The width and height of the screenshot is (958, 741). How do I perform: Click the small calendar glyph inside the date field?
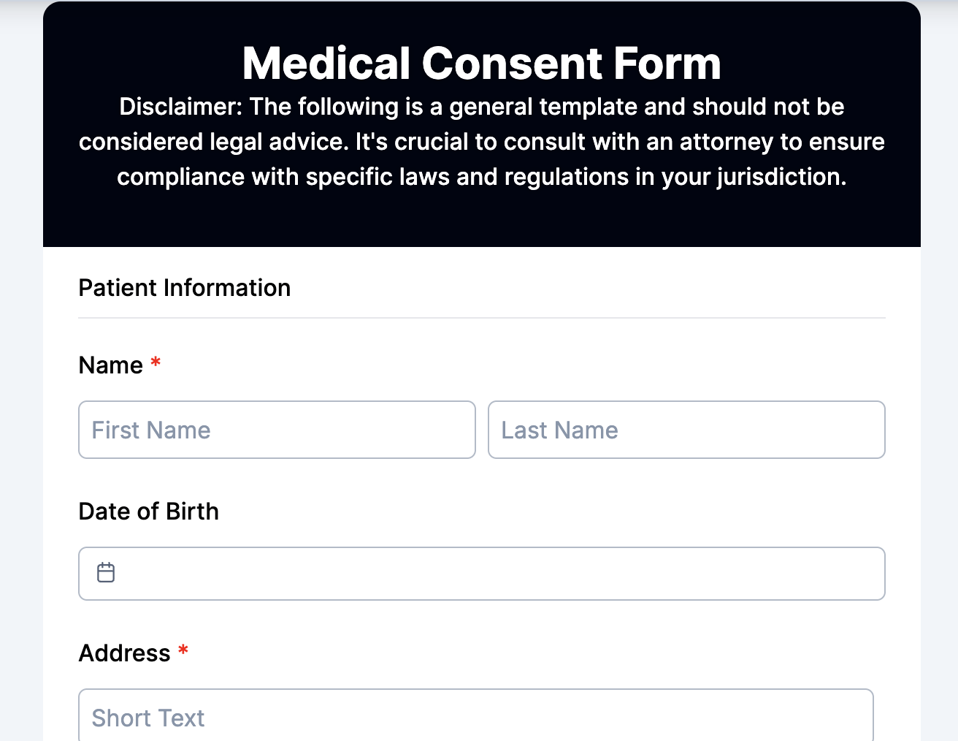106,573
